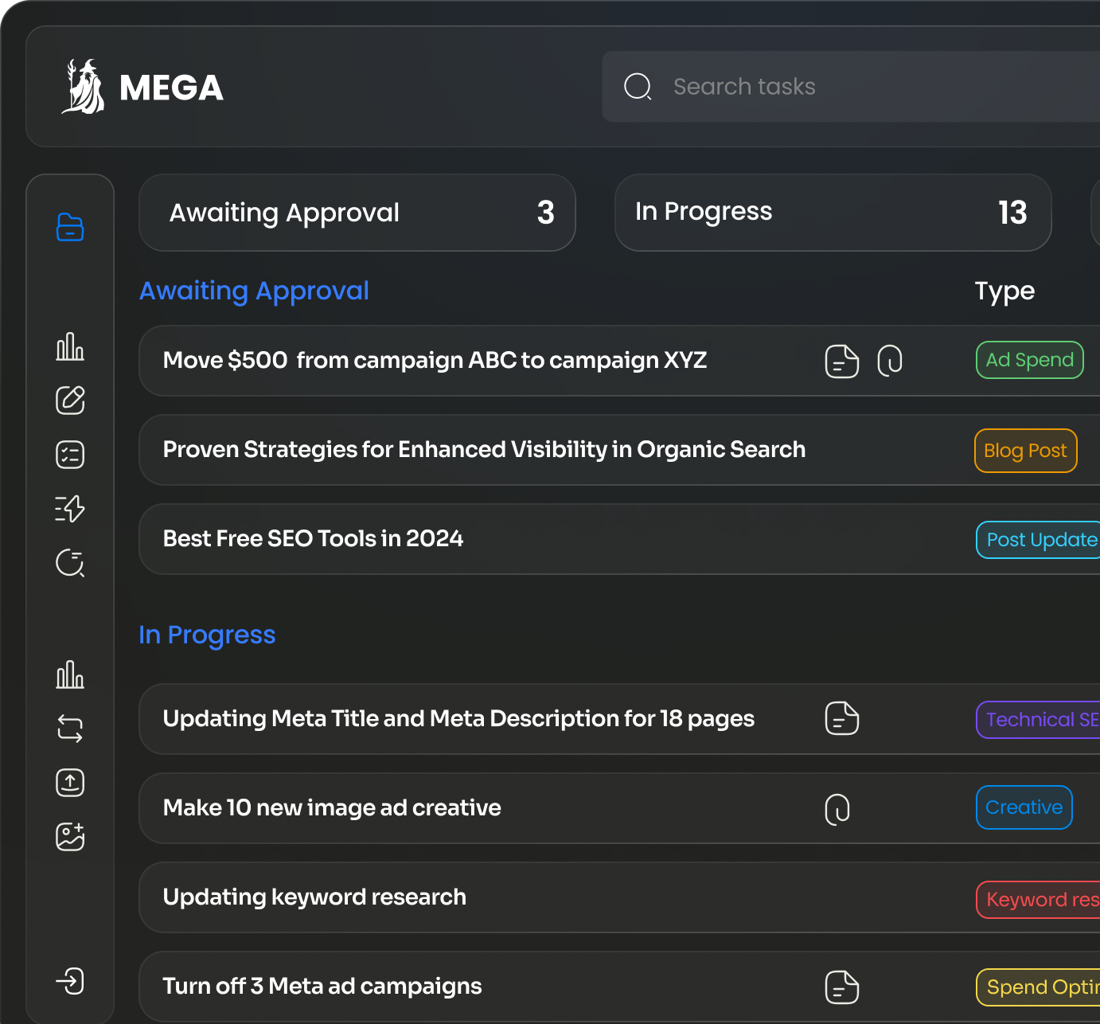Open the add image sidebar icon
Screen dimensions: 1100x1024
(70, 836)
